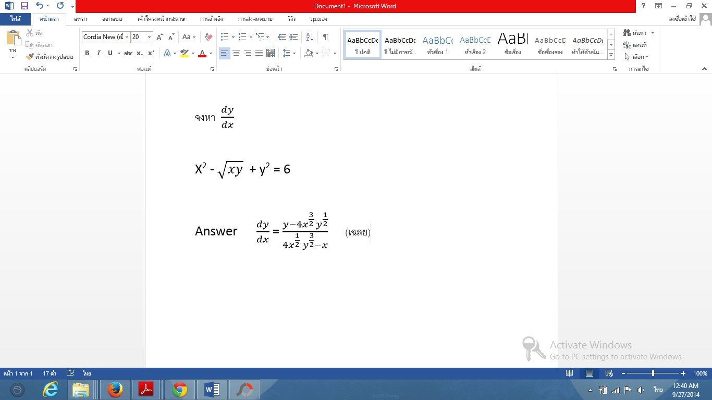
Task: Apply the หัวเรื่อง 1 heading style
Action: pyautogui.click(x=437, y=45)
